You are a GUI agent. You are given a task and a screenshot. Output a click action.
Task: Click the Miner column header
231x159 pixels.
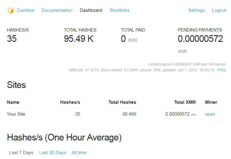pyautogui.click(x=211, y=102)
